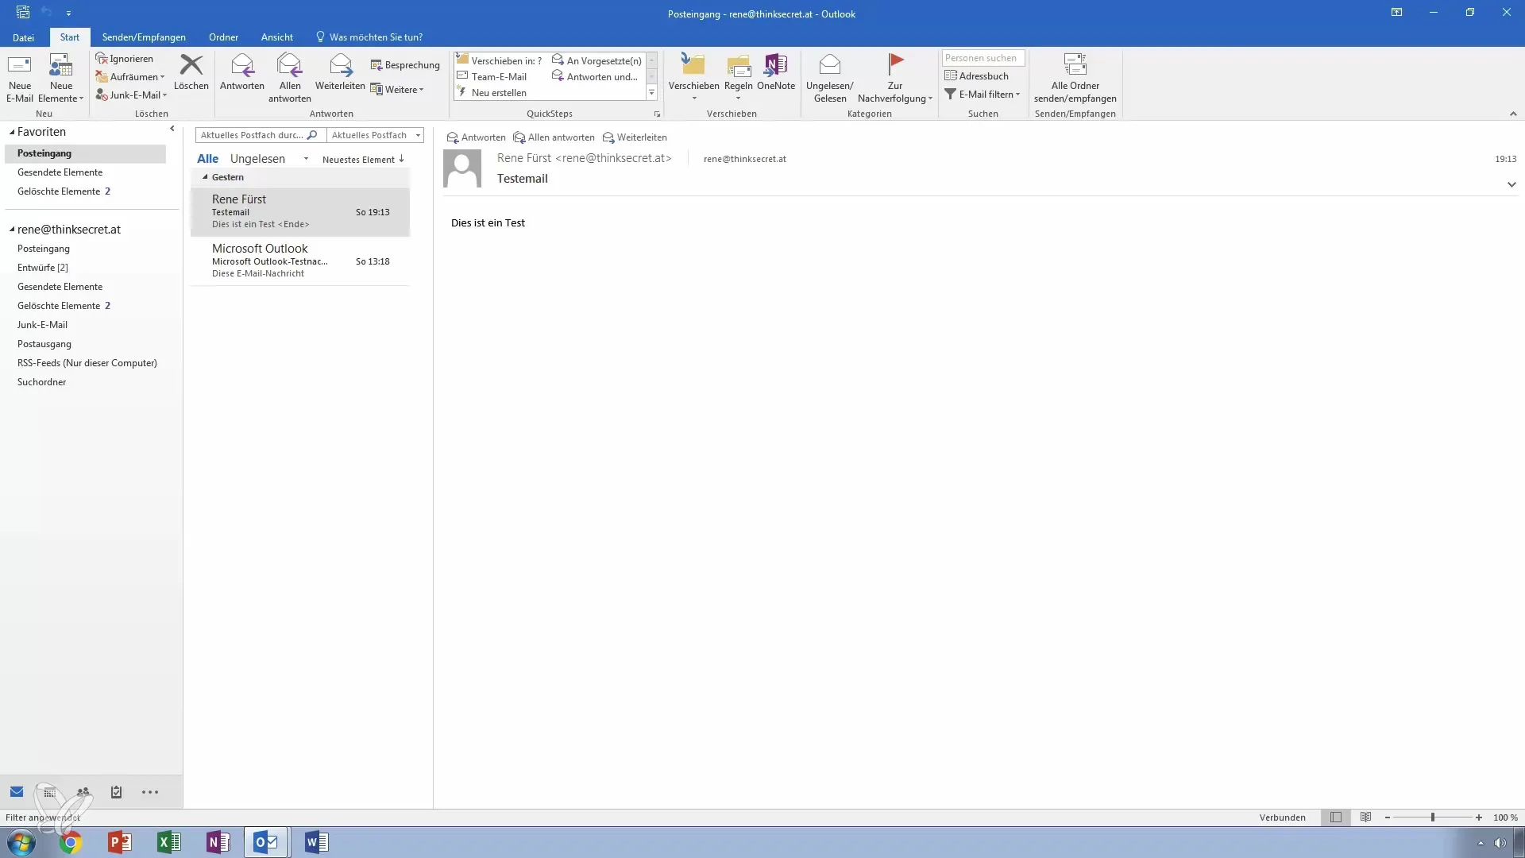Open the Junk-E-Mail dropdown

[x=132, y=95]
